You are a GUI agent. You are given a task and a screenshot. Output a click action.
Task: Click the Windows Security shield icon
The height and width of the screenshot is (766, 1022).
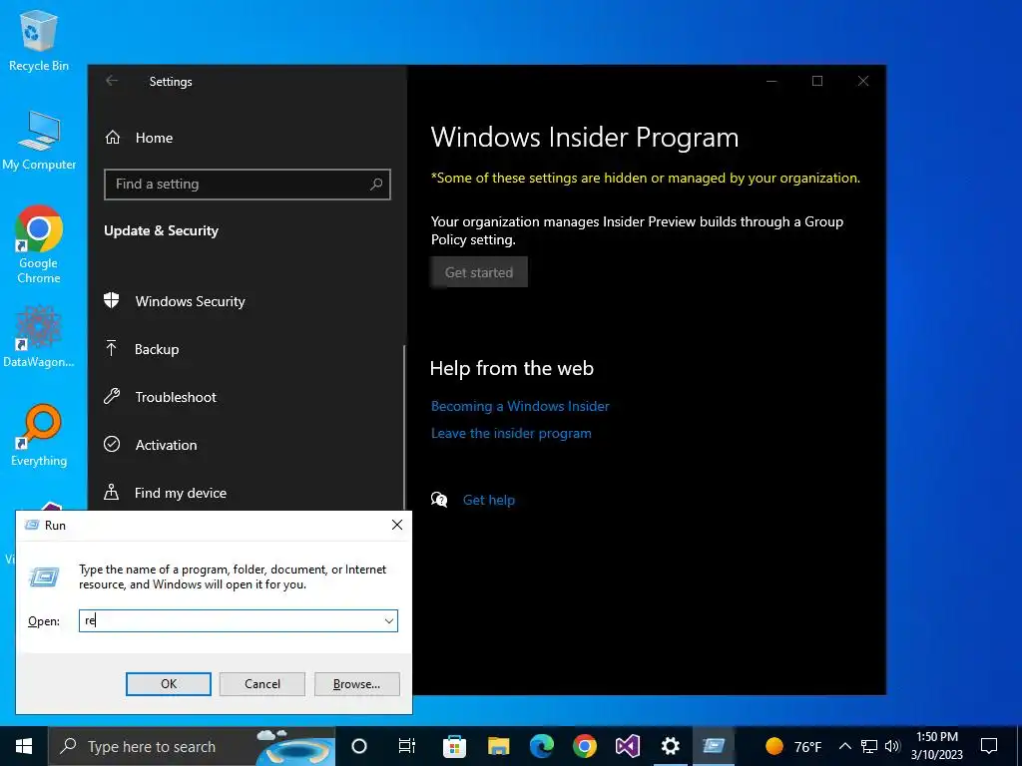click(x=112, y=300)
